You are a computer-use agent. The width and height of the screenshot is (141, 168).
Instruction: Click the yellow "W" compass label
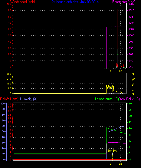133,79
